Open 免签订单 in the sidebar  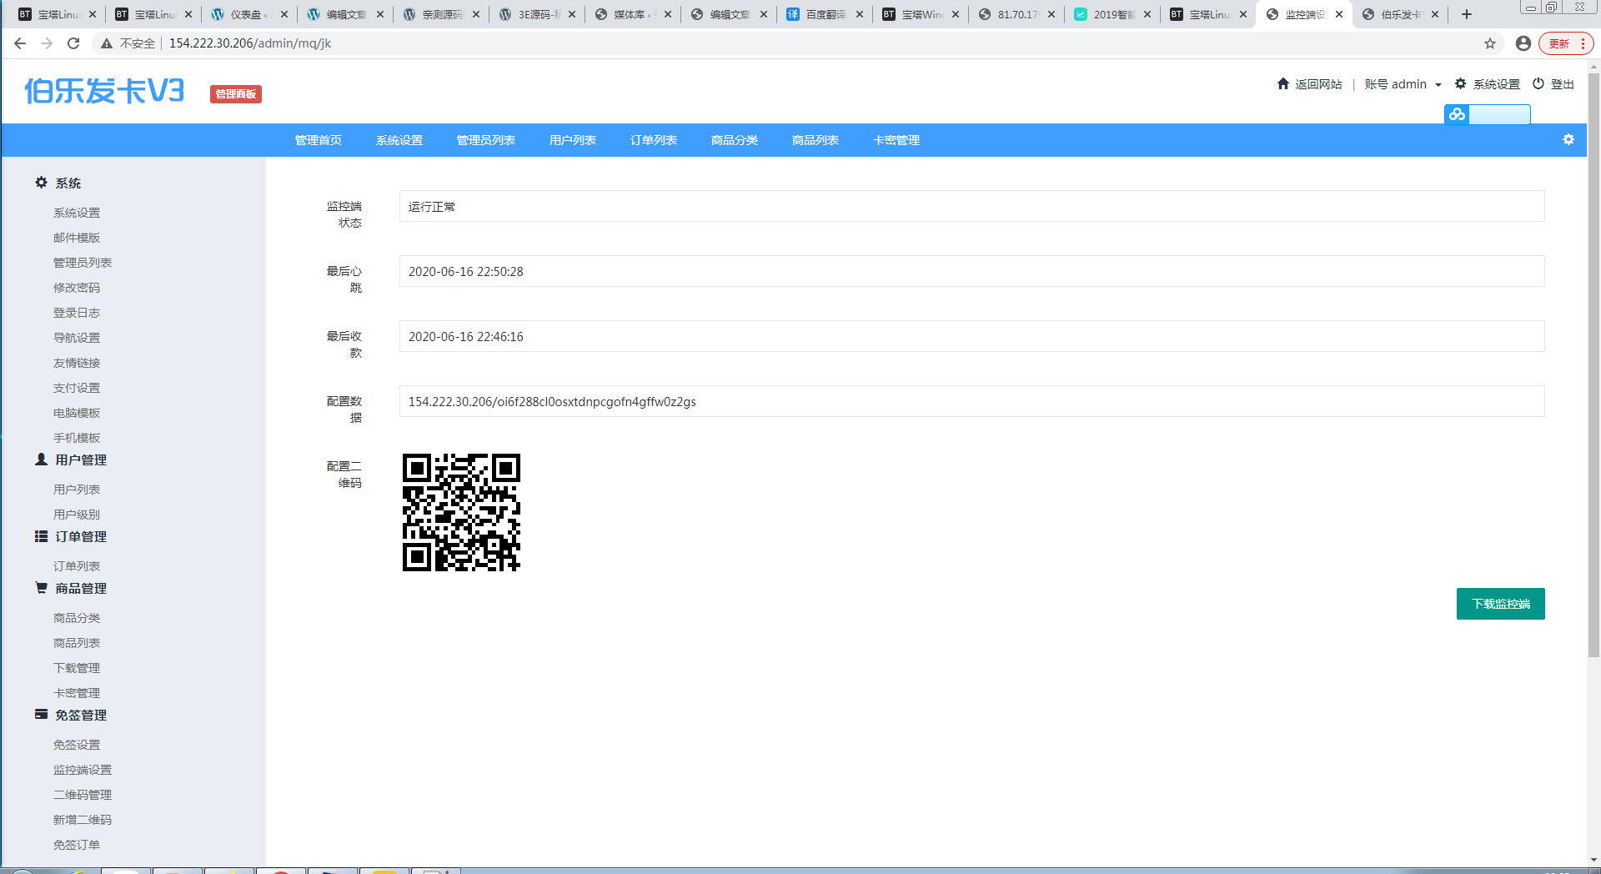click(77, 845)
